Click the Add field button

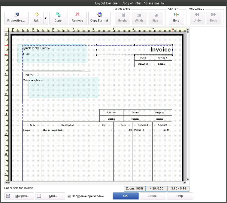click(x=37, y=18)
